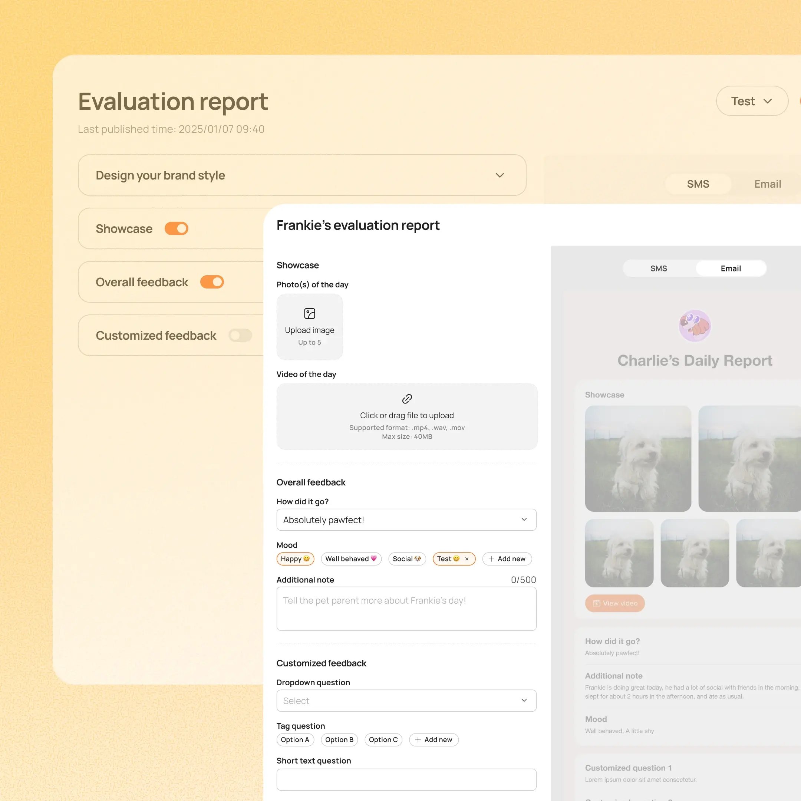The width and height of the screenshot is (801, 801).
Task: Click the plus icon in the Tag question Add new chip
Action: [418, 740]
